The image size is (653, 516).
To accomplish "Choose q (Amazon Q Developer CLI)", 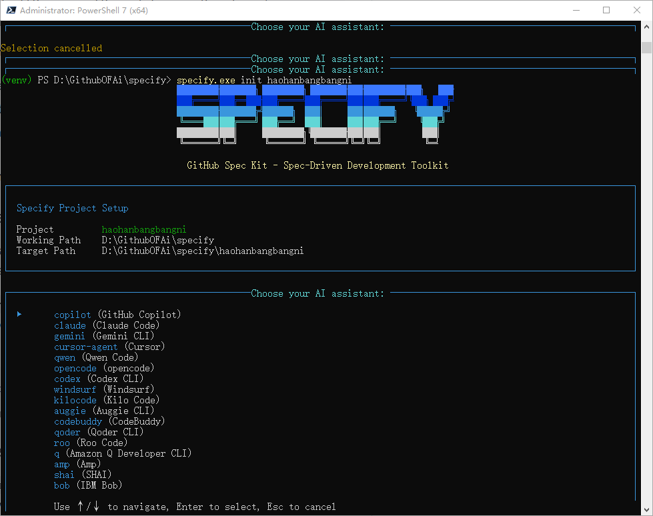I will pos(123,453).
